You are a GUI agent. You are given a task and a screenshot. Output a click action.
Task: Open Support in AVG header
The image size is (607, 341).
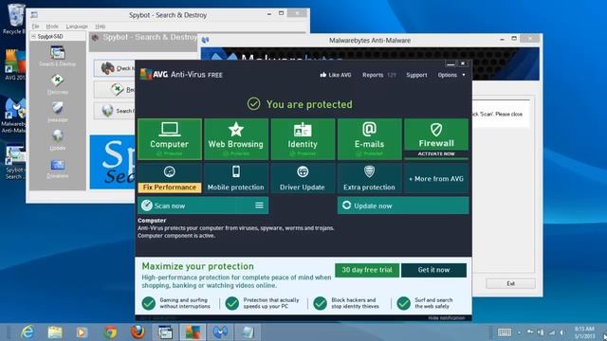click(416, 75)
